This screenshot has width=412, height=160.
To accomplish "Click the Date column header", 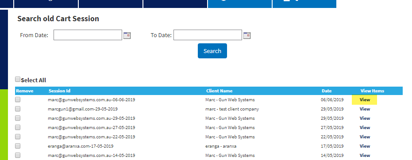I will pyautogui.click(x=327, y=91).
